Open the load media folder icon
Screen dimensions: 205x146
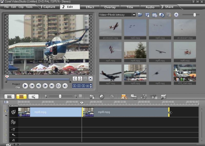(x=140, y=15)
